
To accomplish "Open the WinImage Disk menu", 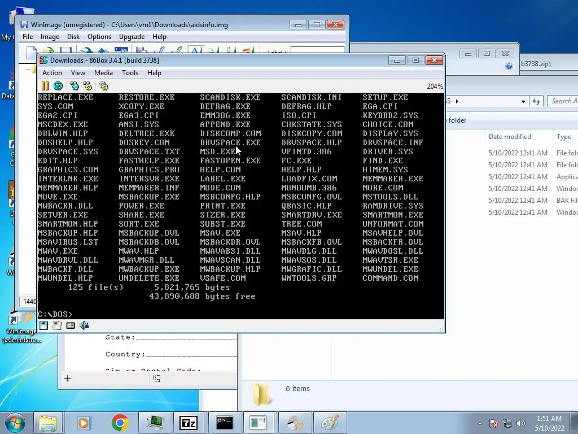I will click(x=73, y=37).
